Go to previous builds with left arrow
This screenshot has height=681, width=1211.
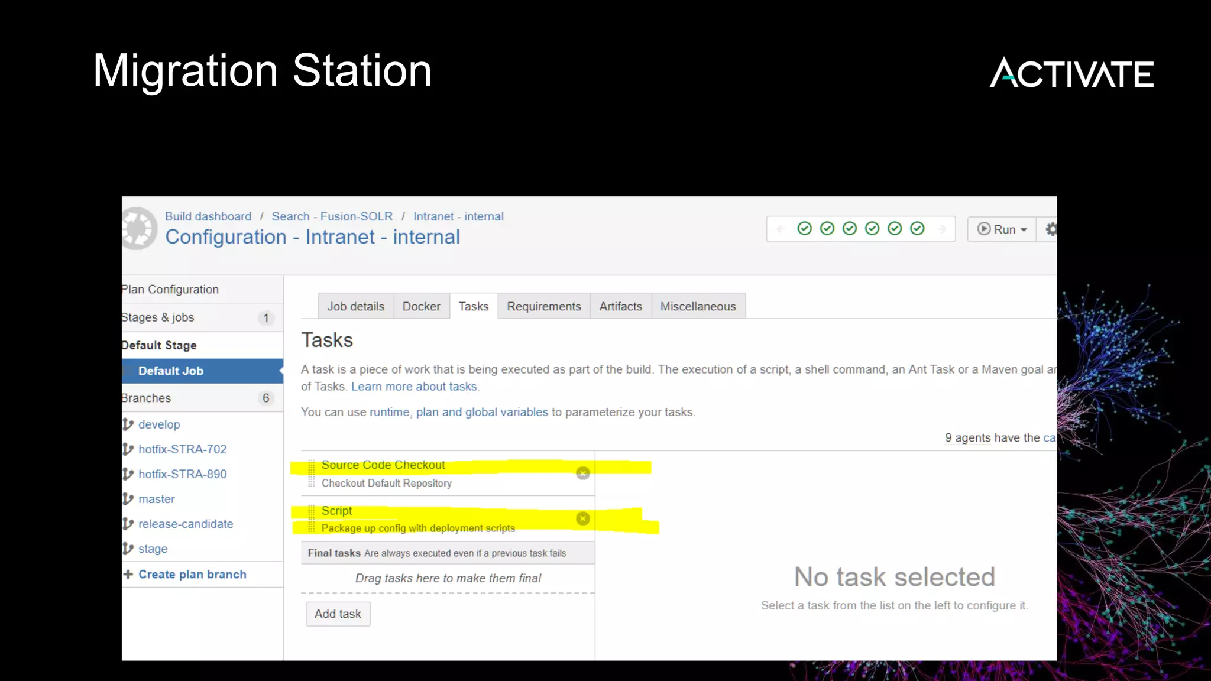[781, 229]
